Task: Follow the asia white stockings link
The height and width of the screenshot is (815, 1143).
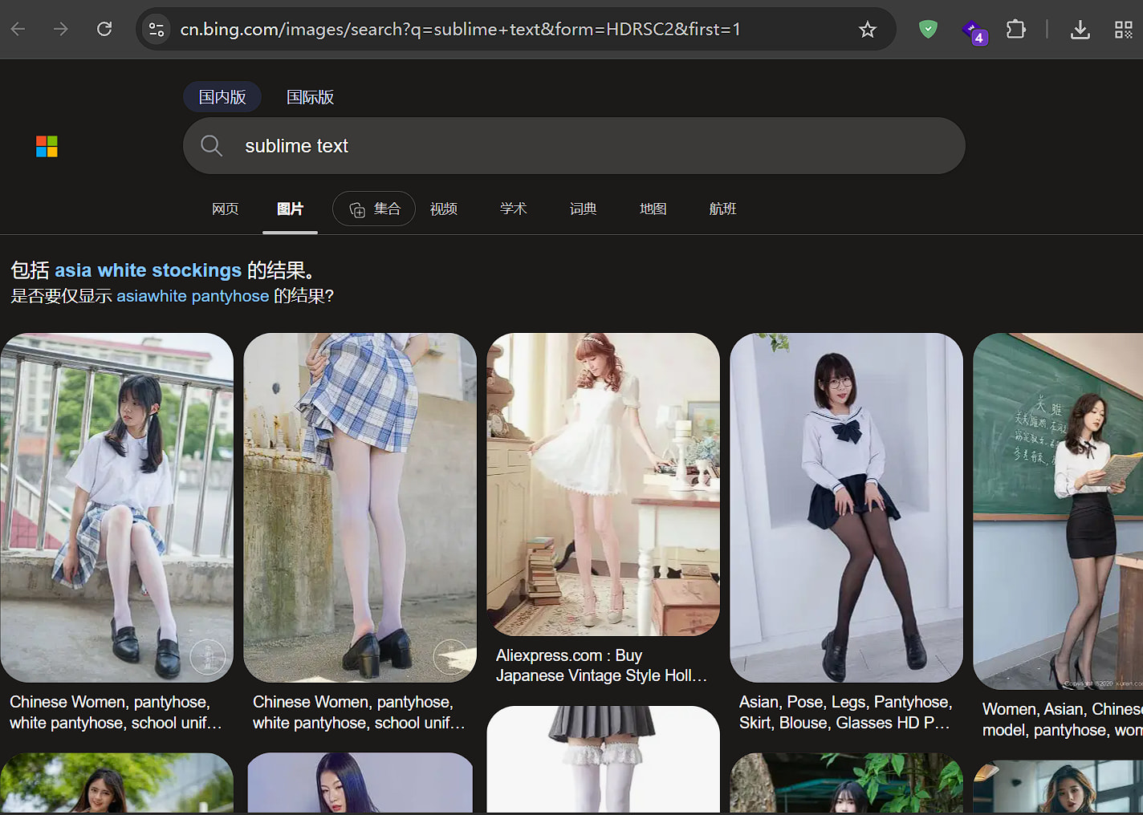Action: coord(148,270)
